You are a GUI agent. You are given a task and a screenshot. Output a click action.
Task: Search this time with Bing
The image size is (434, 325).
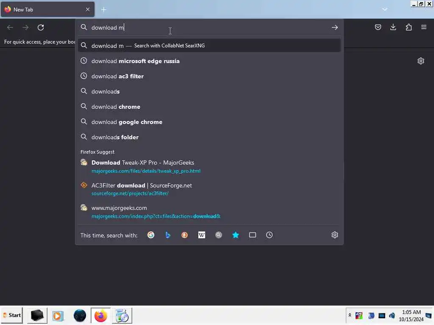[x=168, y=235]
